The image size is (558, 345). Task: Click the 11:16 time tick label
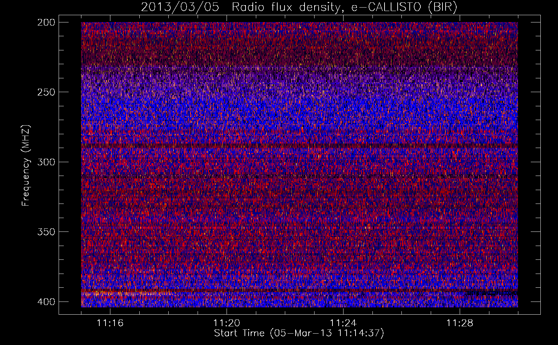[x=110, y=323]
